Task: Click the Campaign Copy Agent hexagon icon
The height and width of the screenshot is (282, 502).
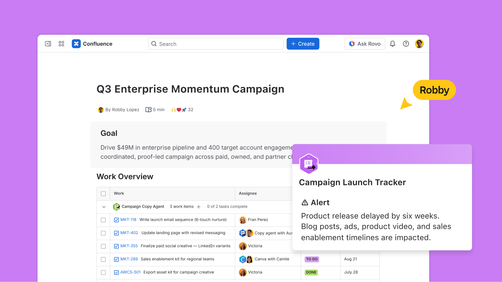Action: [116, 207]
